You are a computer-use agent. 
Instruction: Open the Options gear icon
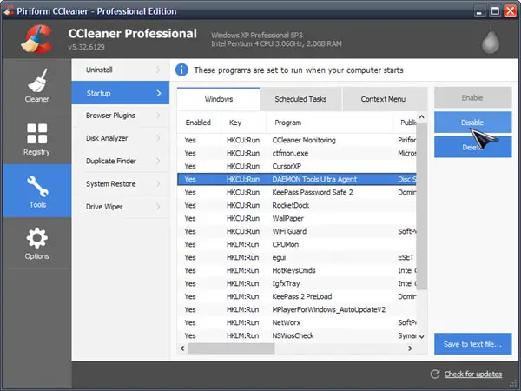point(36,238)
